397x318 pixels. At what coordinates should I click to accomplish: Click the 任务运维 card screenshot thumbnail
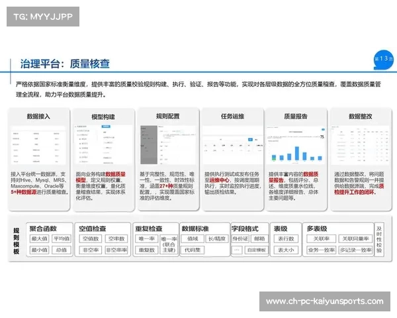(232, 144)
